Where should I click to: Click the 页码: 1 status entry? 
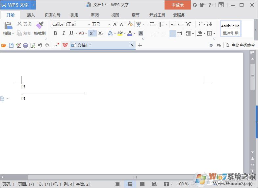(x=9, y=184)
